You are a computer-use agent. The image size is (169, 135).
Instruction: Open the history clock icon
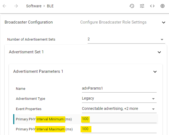[132, 6]
